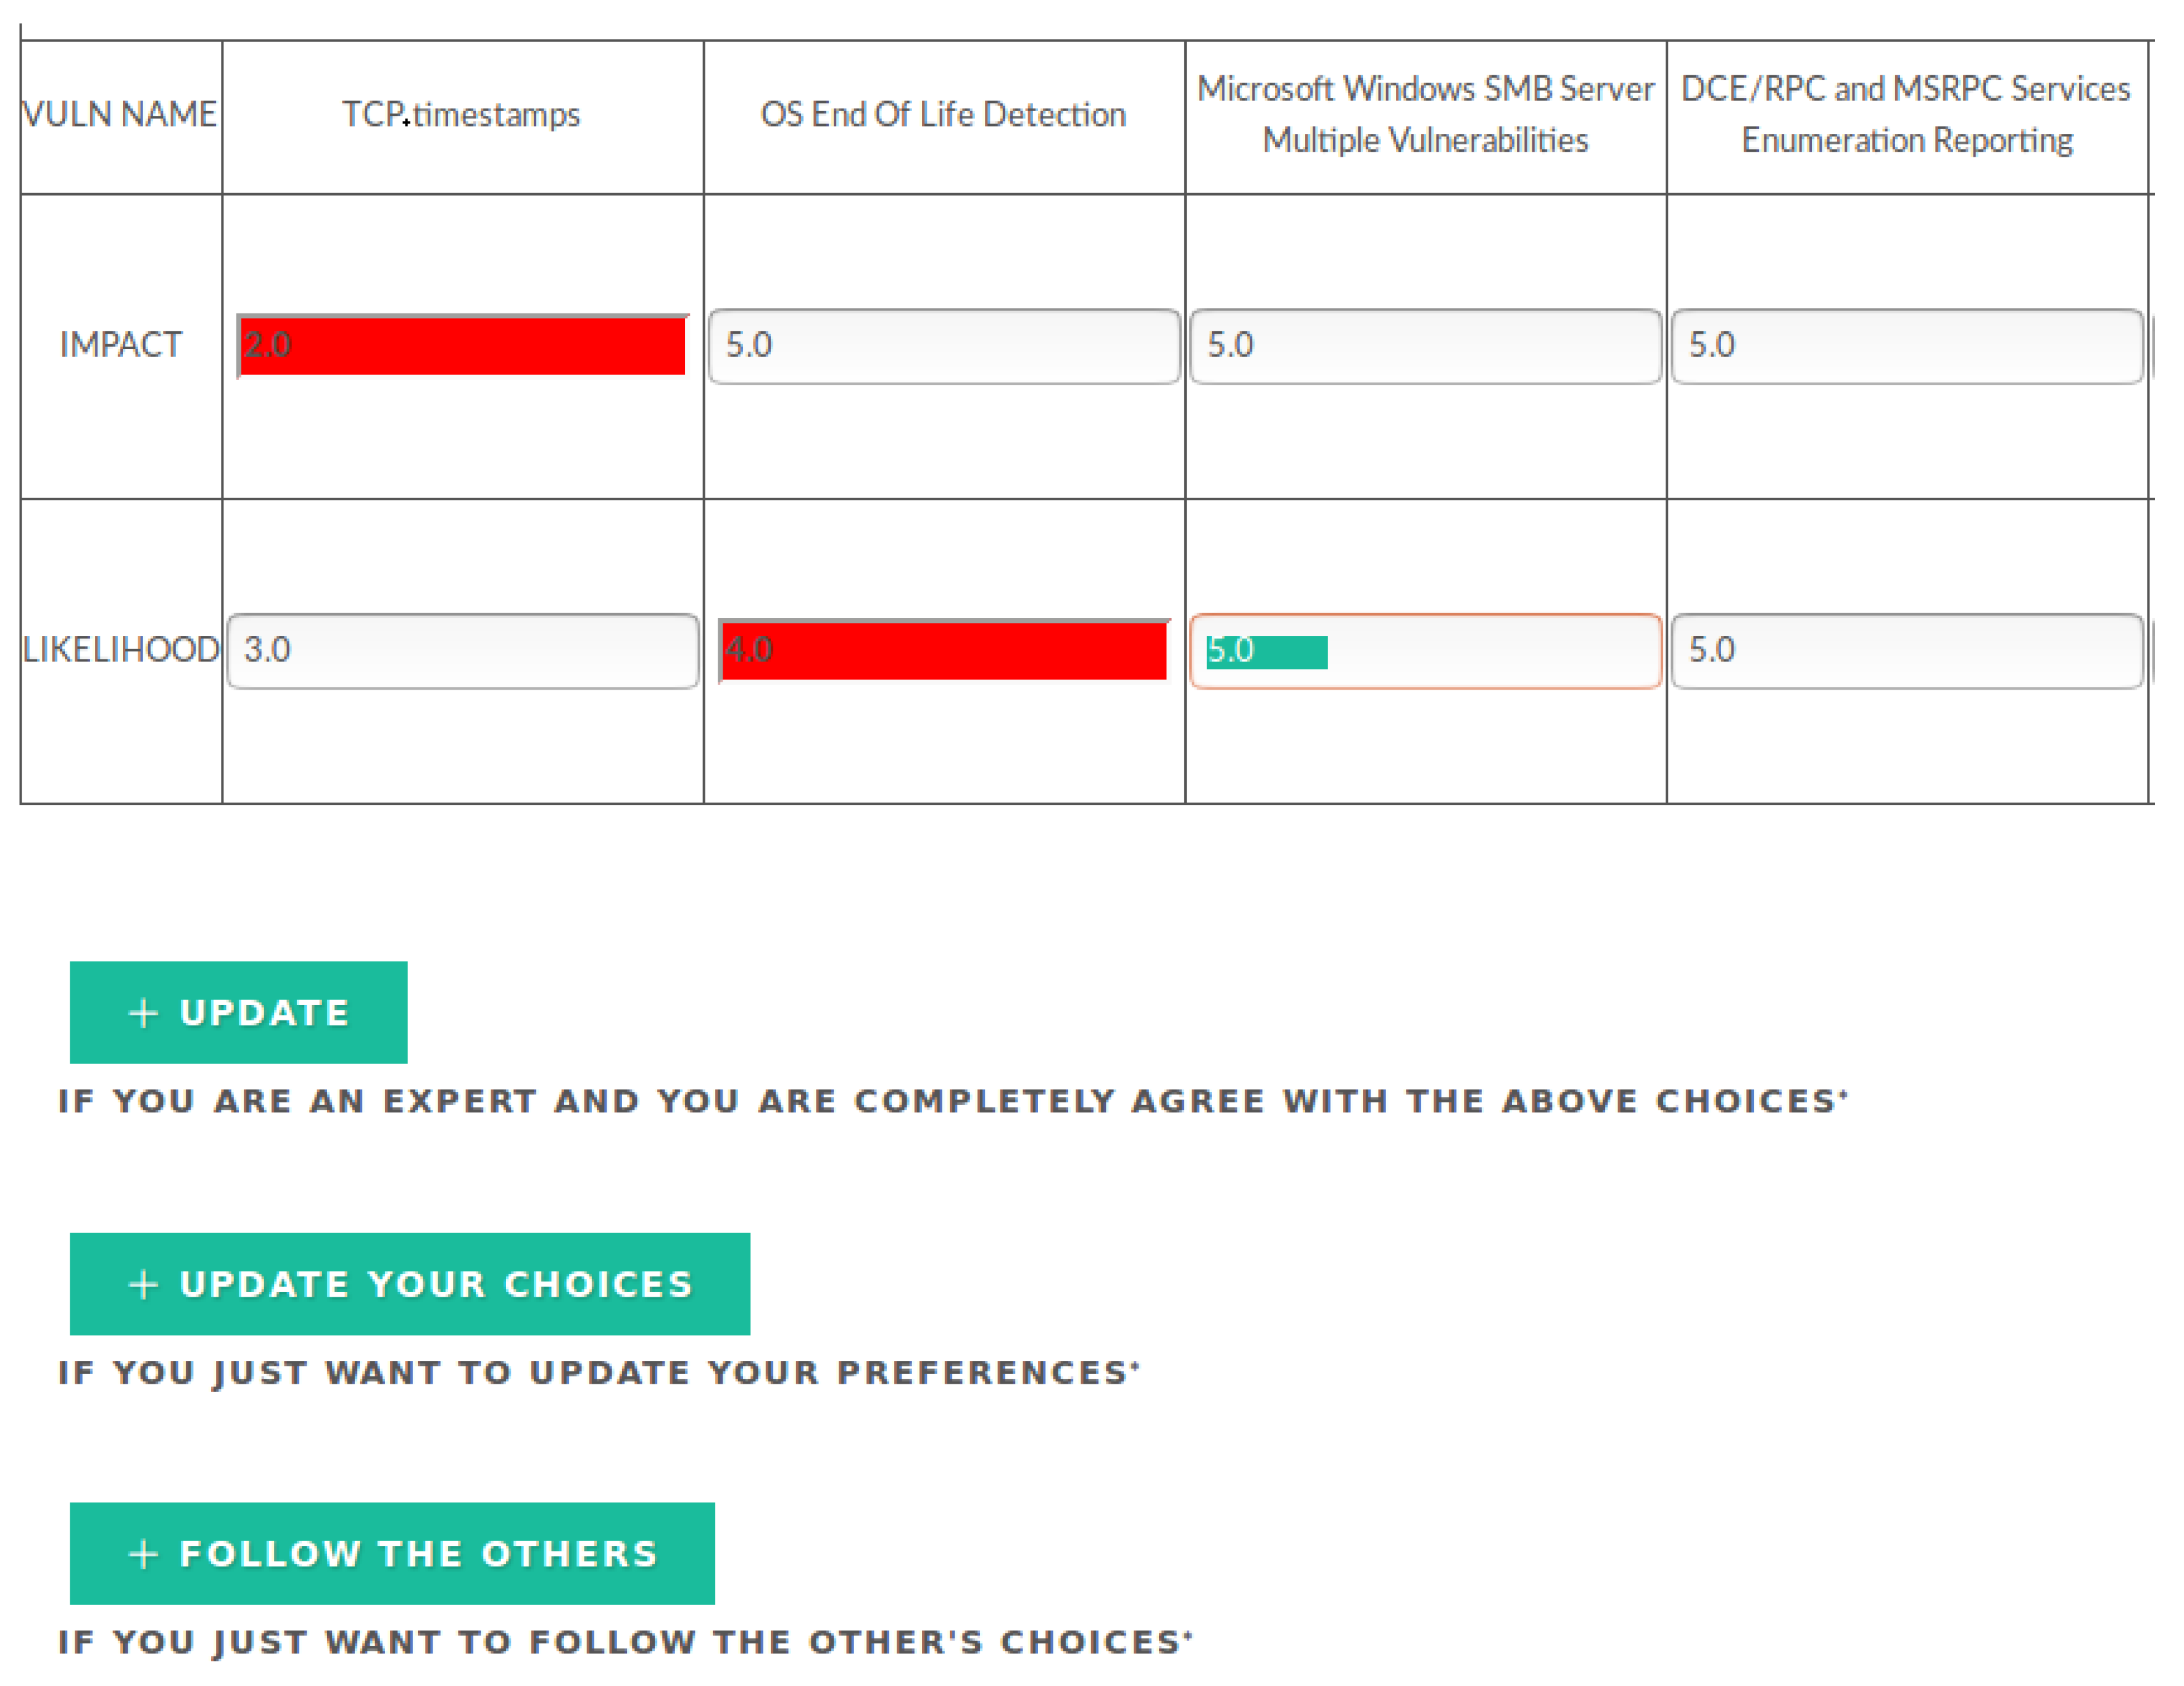The image size is (2184, 1686).
Task: Click the Update button
Action: click(x=238, y=1012)
